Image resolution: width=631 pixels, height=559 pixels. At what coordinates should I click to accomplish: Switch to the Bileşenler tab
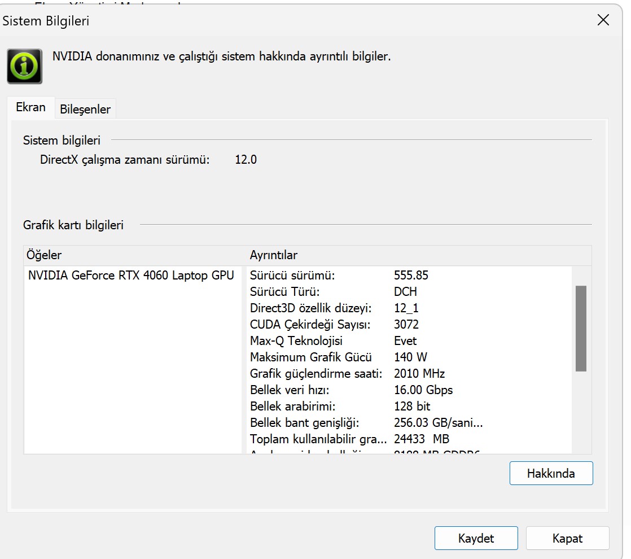(85, 109)
